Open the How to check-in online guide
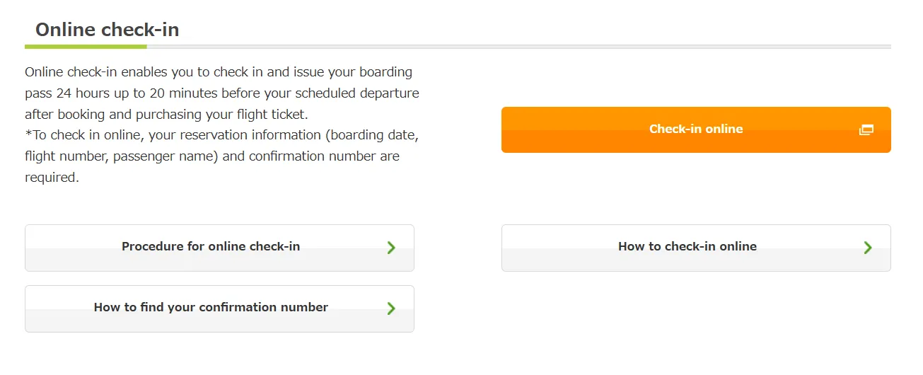 pos(687,247)
